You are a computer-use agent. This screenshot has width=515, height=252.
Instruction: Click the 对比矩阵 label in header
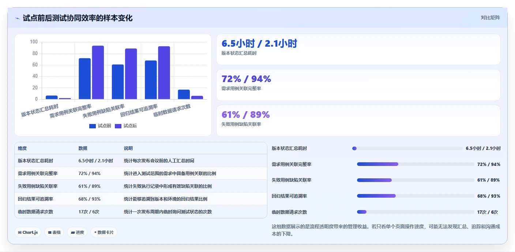[490, 18]
